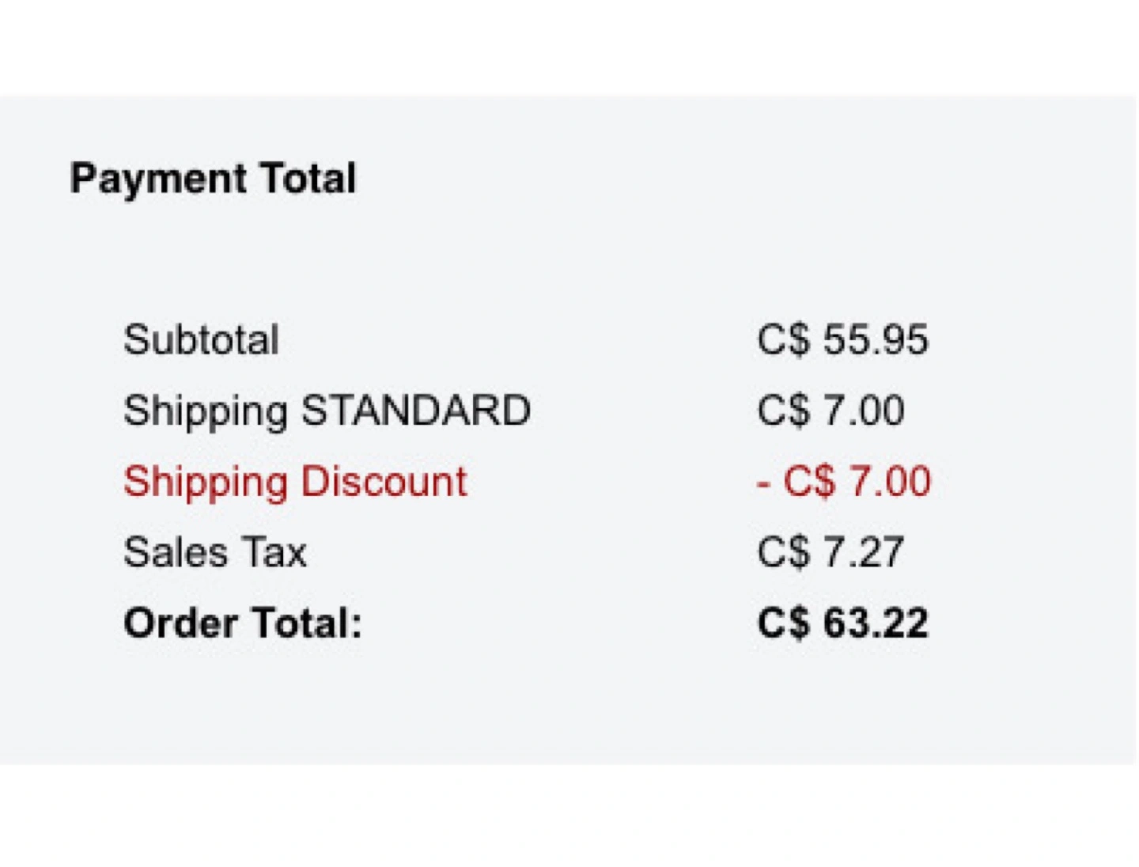Click the word Order in Order Total

coord(180,623)
